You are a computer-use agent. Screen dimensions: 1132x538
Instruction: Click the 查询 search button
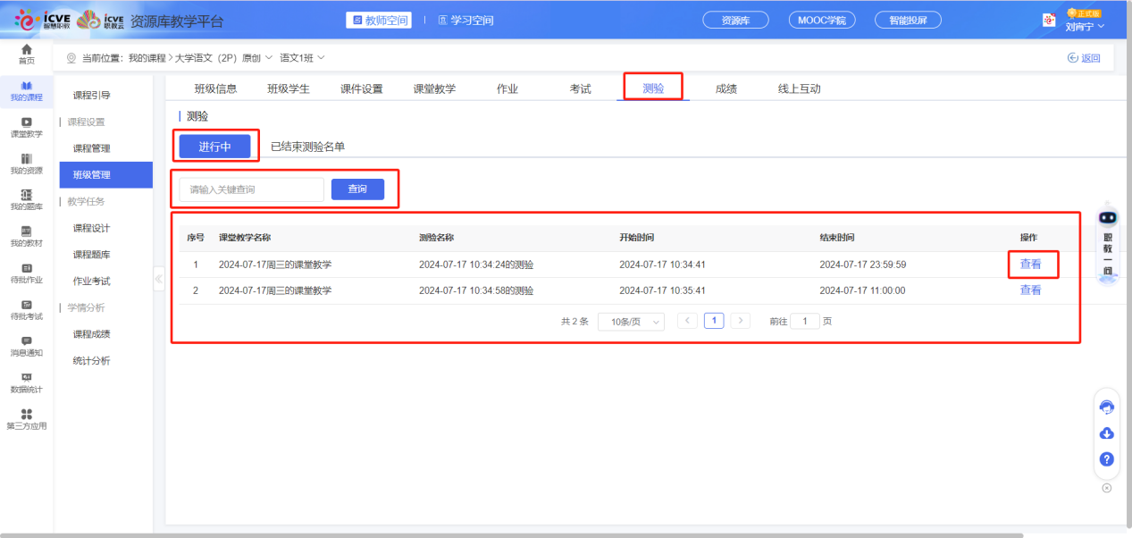pyautogui.click(x=357, y=189)
